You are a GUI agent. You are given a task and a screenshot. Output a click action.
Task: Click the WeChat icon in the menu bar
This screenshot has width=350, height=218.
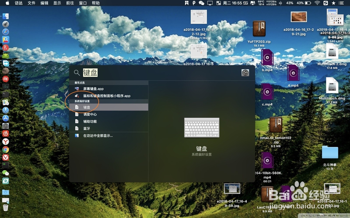coord(201,3)
